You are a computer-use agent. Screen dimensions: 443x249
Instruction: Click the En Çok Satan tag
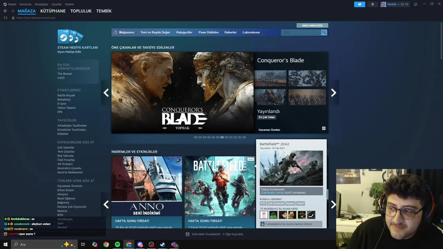coord(266,117)
